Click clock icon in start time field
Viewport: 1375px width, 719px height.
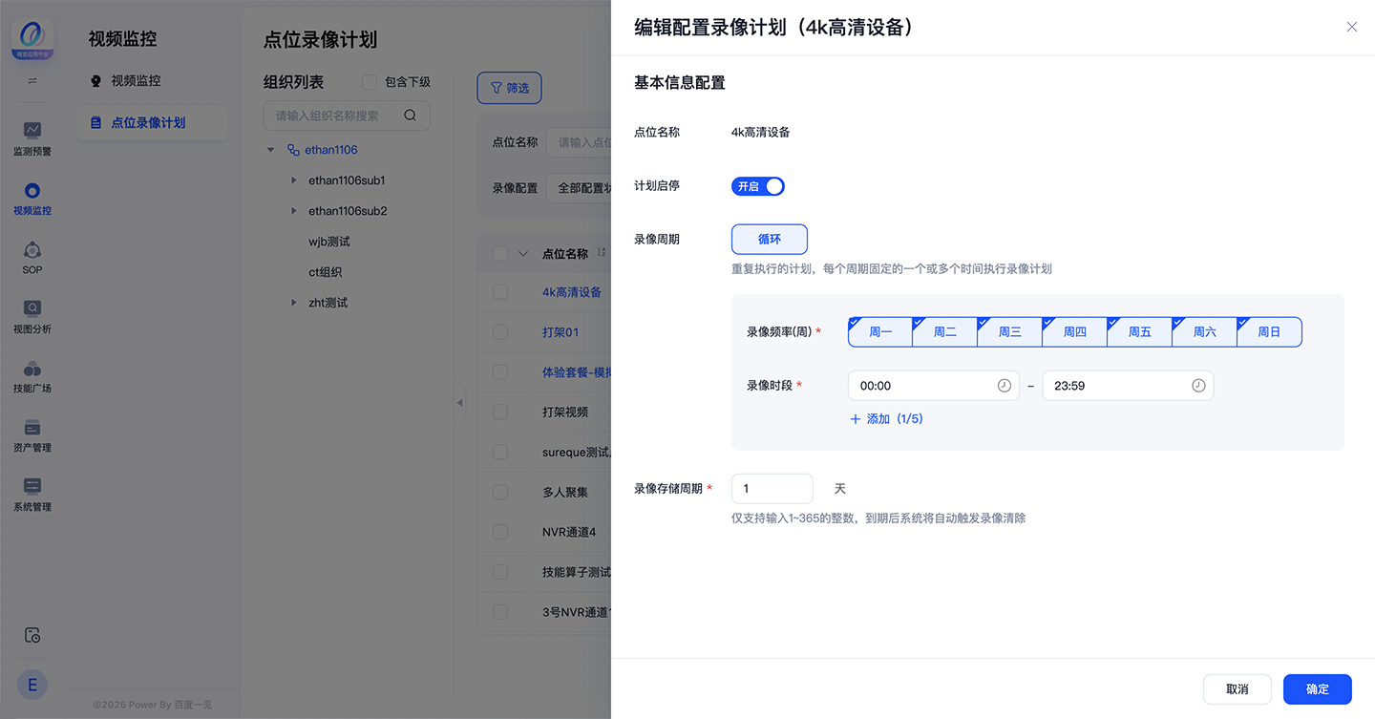(1004, 386)
